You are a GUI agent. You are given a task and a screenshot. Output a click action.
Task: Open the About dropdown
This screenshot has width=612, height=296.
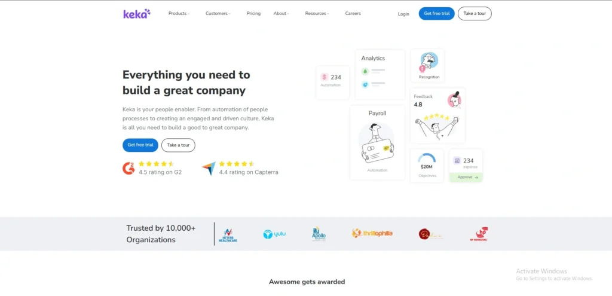click(x=281, y=13)
